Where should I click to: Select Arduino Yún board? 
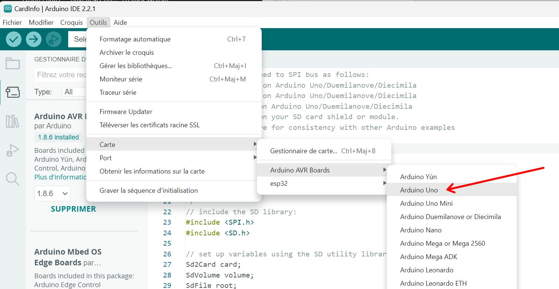452,177
